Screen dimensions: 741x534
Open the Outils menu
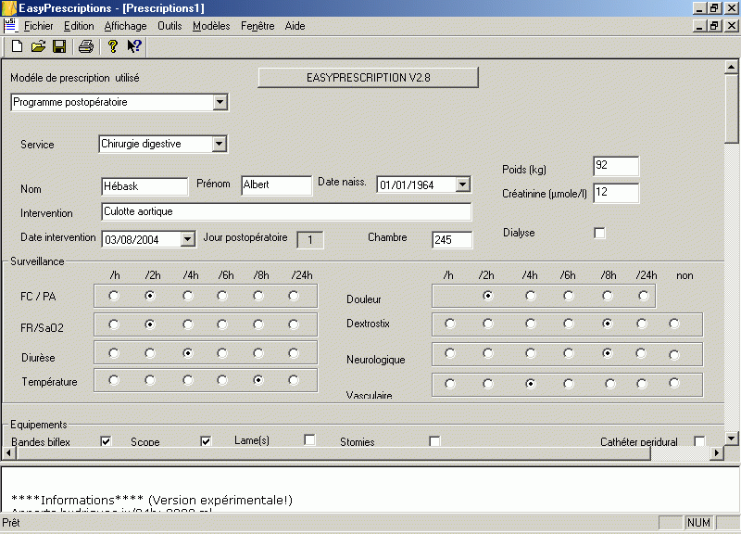click(170, 26)
